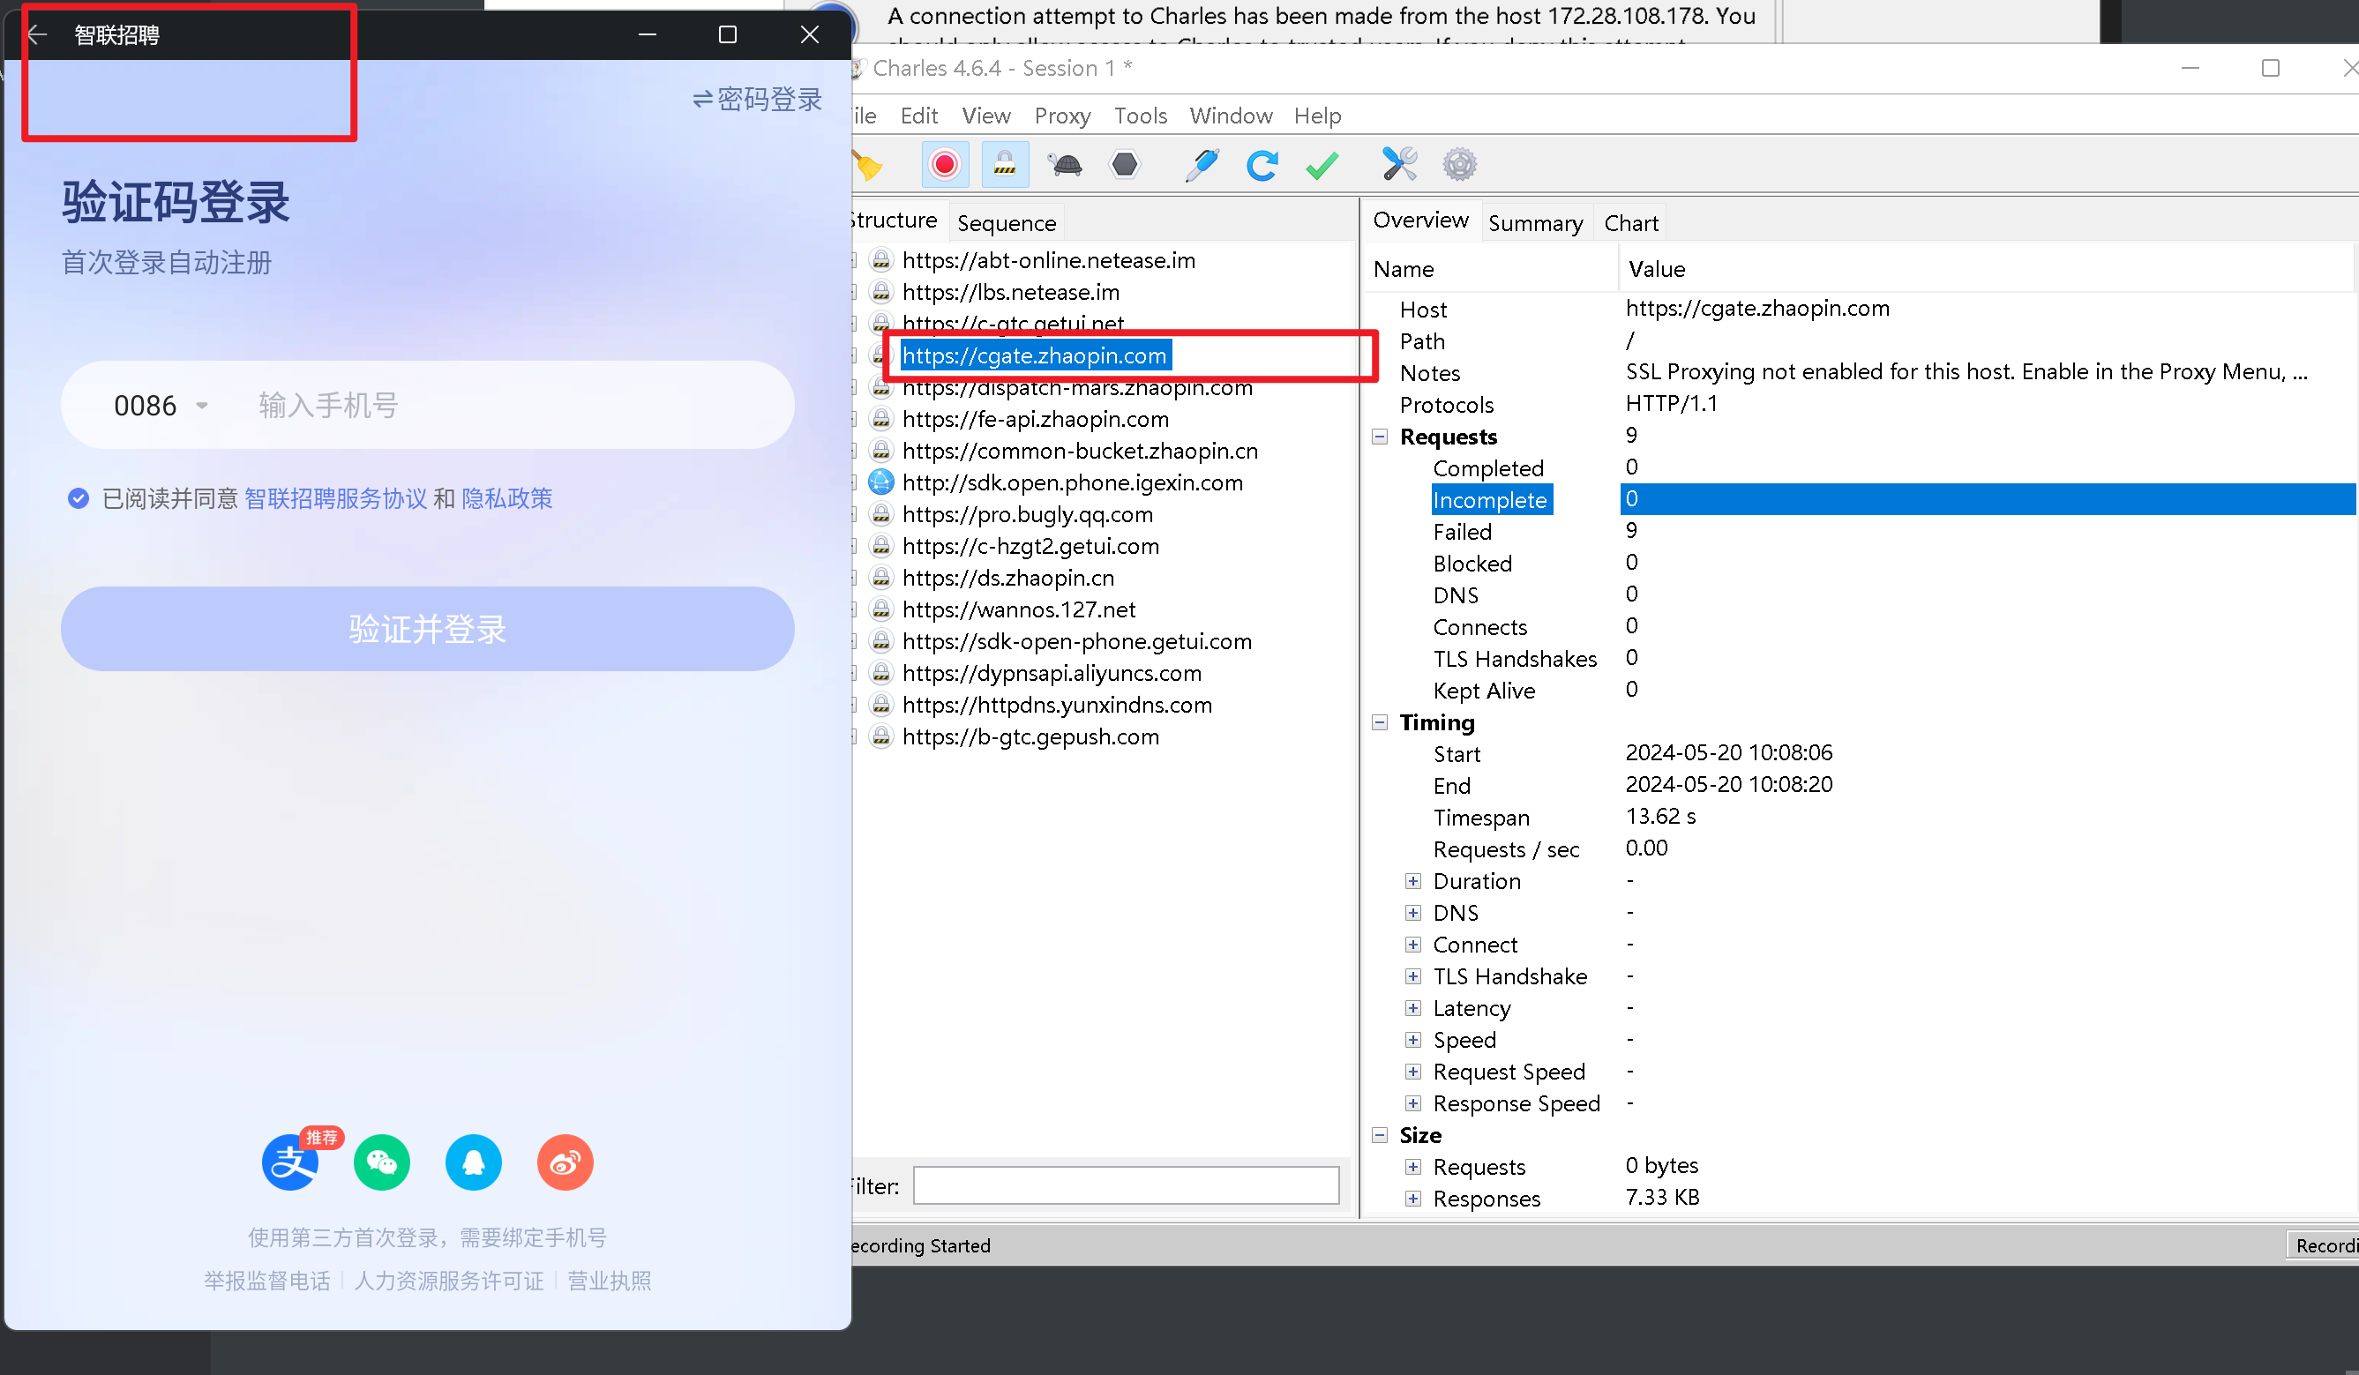This screenshot has width=2359, height=1375.
Task: Click QQ login icon
Action: point(473,1162)
